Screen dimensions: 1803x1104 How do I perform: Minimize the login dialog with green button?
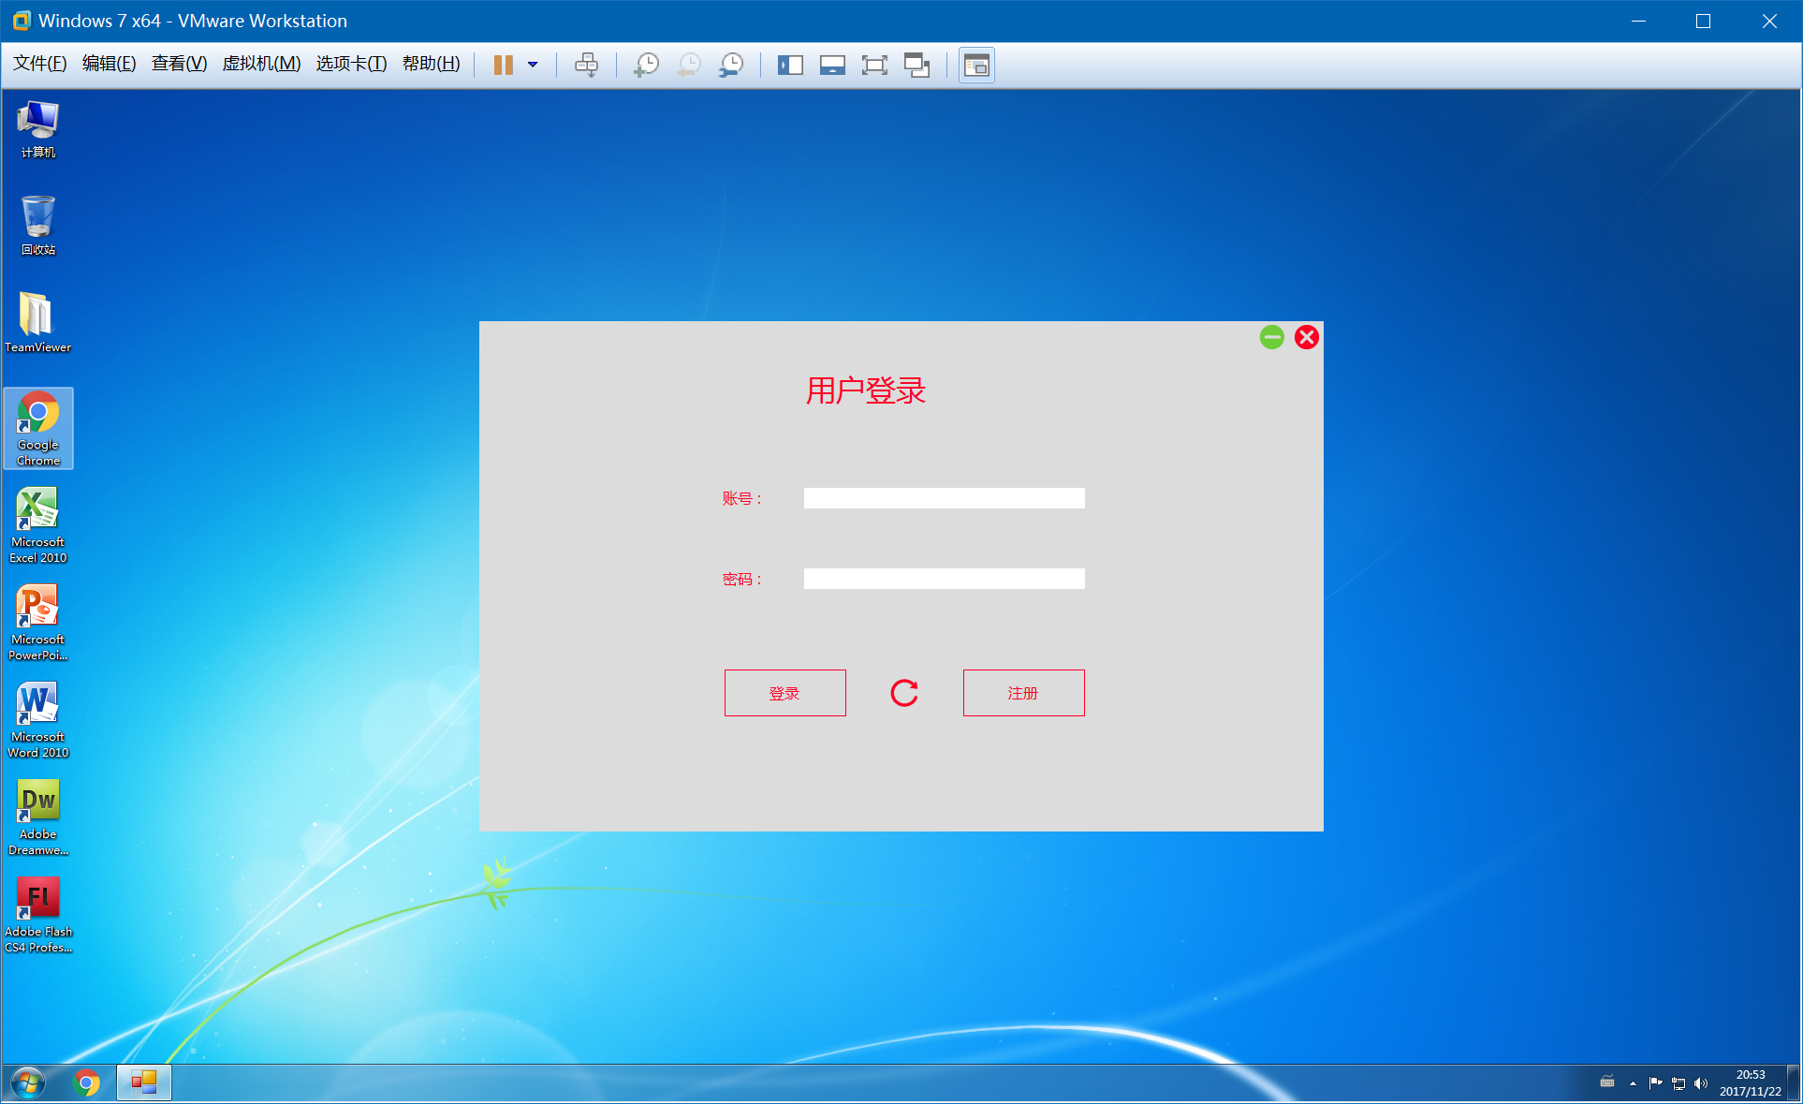pyautogui.click(x=1271, y=337)
